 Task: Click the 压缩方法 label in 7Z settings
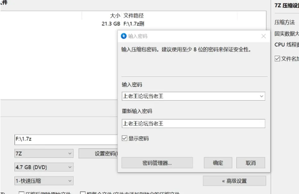pyautogui.click(x=284, y=22)
